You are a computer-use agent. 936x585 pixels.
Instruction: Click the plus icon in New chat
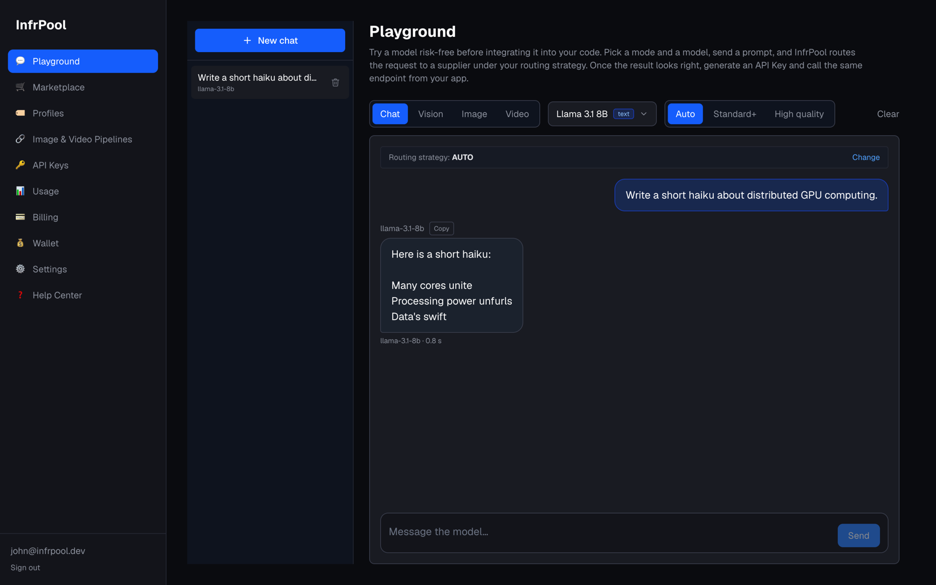point(247,40)
